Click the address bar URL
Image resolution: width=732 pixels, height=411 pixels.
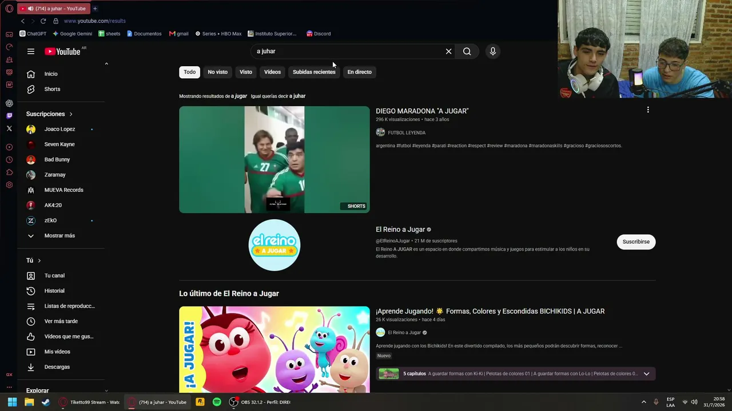tap(95, 21)
